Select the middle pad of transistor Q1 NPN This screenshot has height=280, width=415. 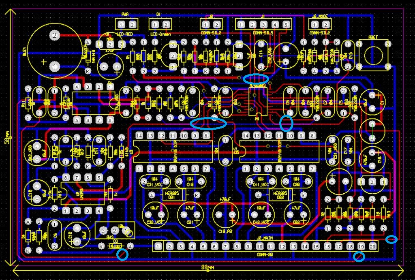tap(111, 45)
